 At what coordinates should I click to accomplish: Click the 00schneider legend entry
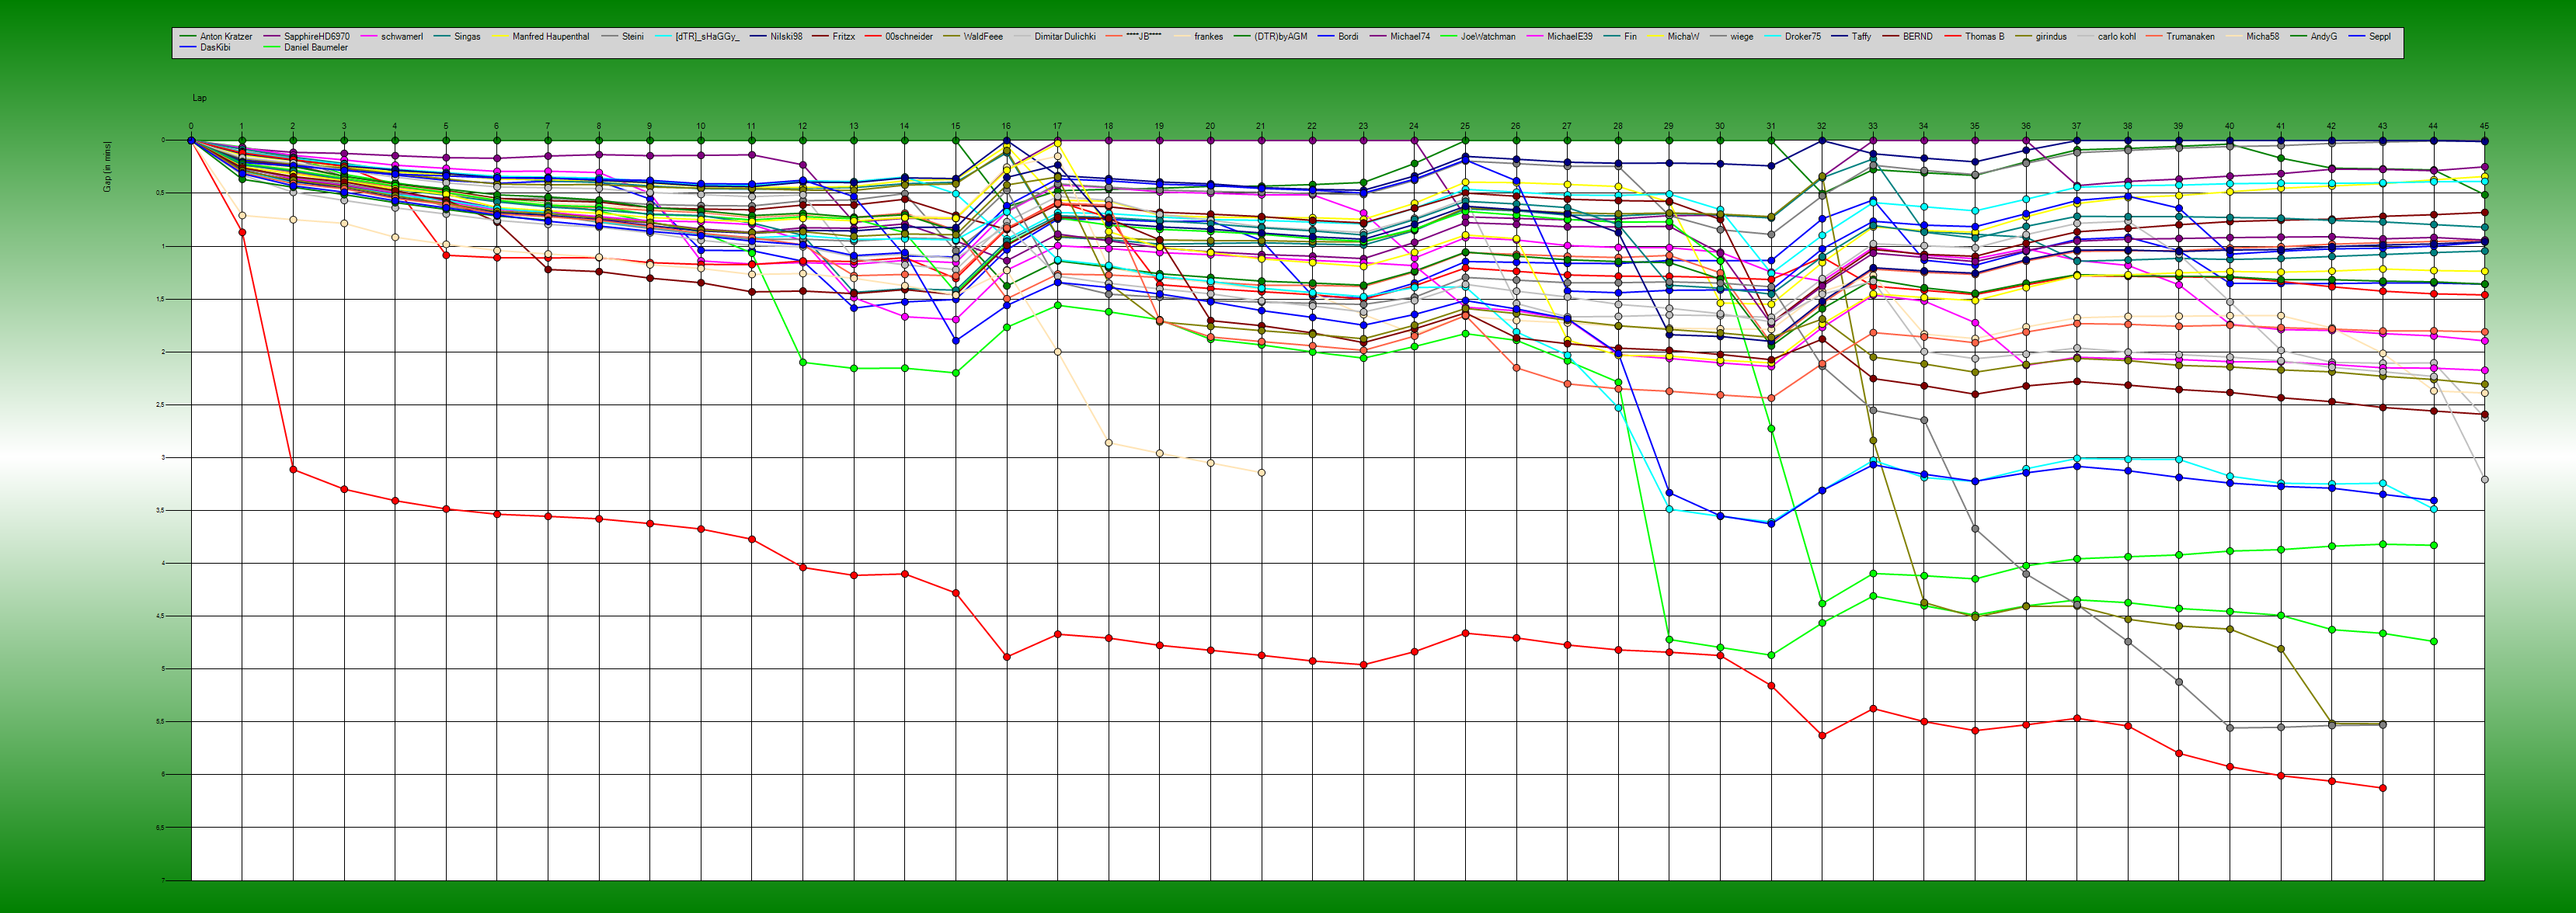[909, 37]
